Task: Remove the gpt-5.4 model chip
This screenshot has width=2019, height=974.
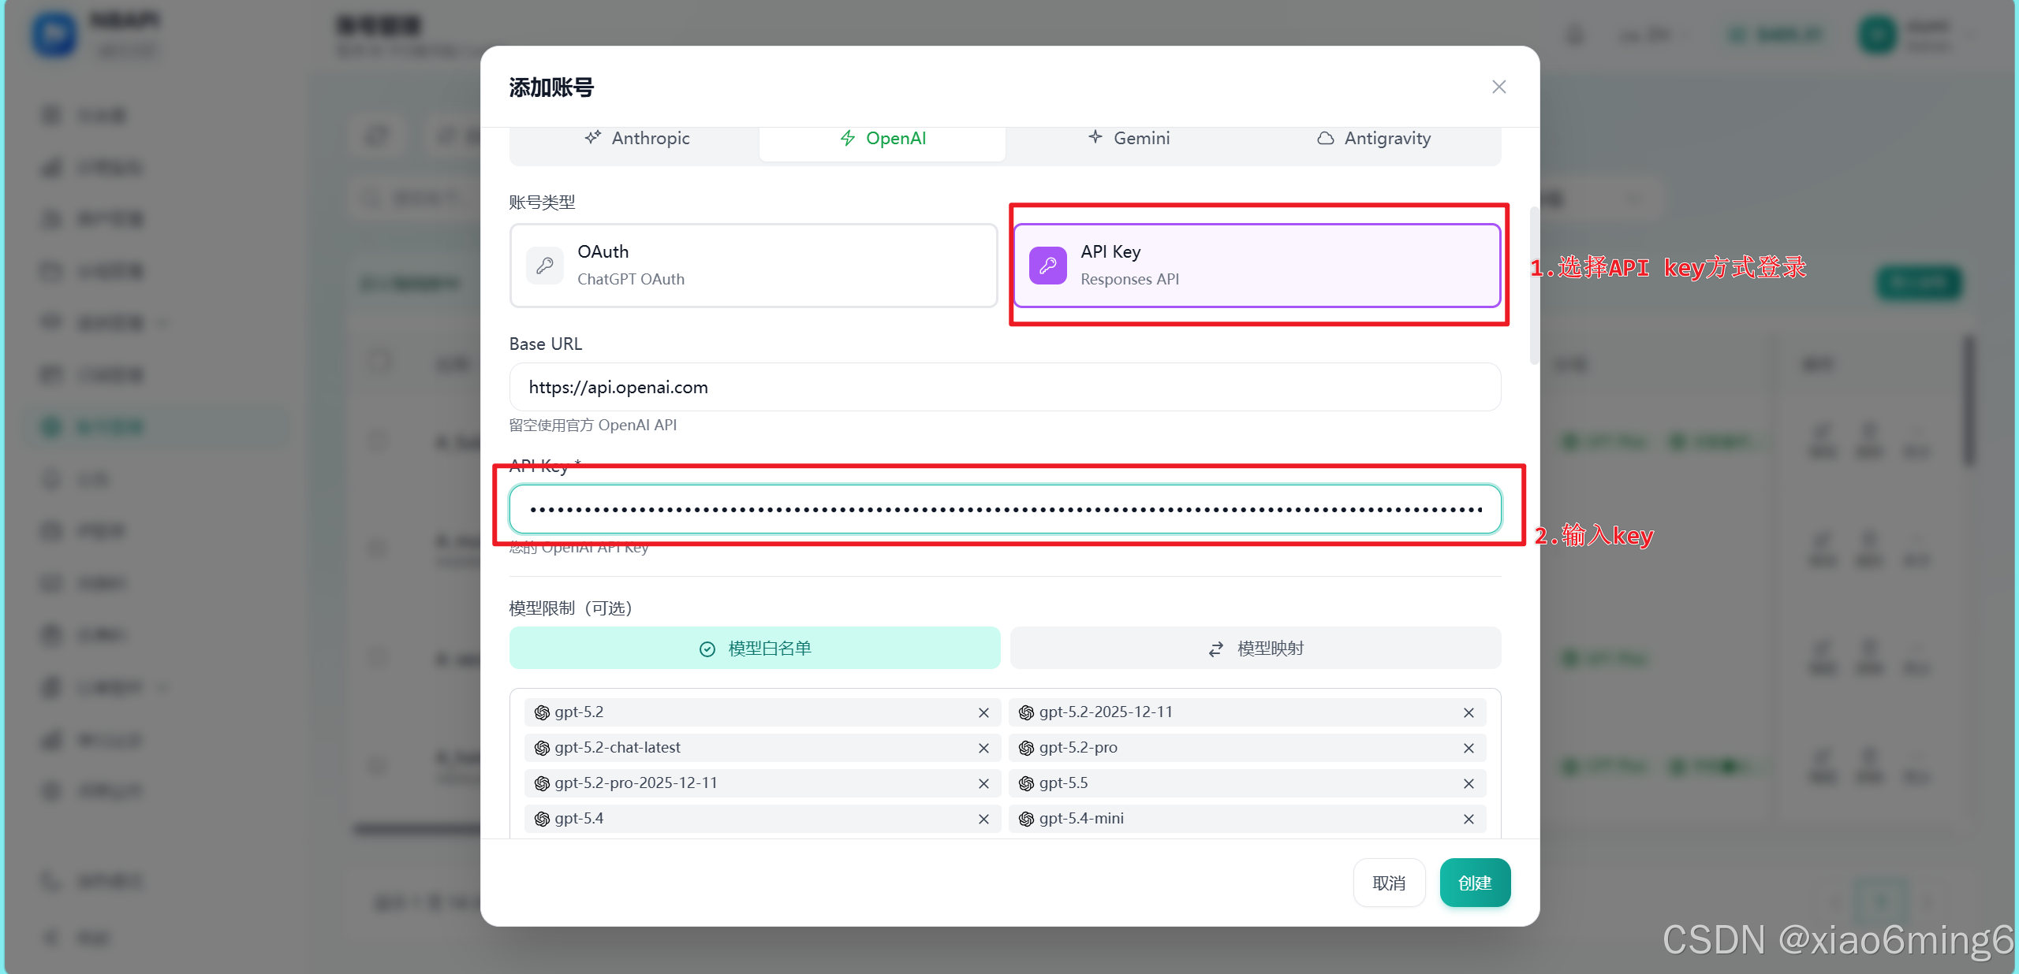Action: (983, 820)
